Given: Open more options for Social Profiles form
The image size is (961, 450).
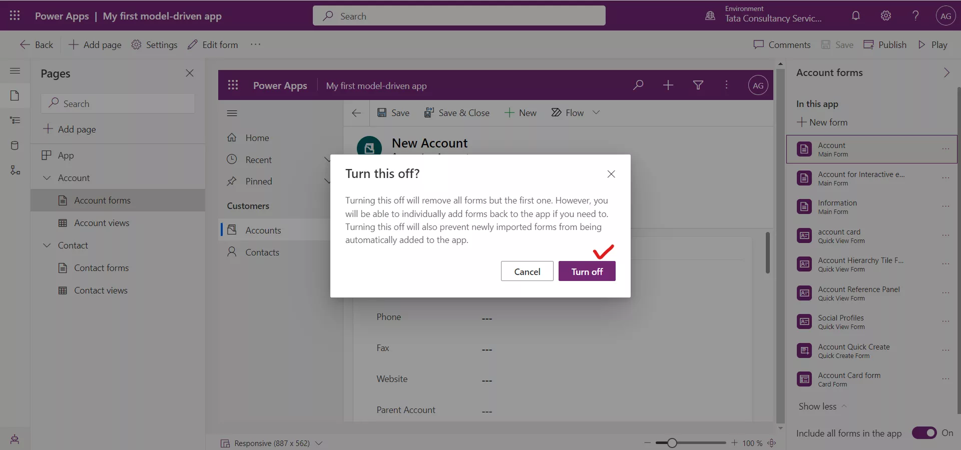Looking at the screenshot, I should [x=945, y=321].
